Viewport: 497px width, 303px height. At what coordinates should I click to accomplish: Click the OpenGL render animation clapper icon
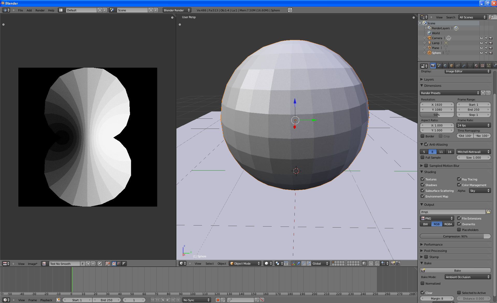398,263
